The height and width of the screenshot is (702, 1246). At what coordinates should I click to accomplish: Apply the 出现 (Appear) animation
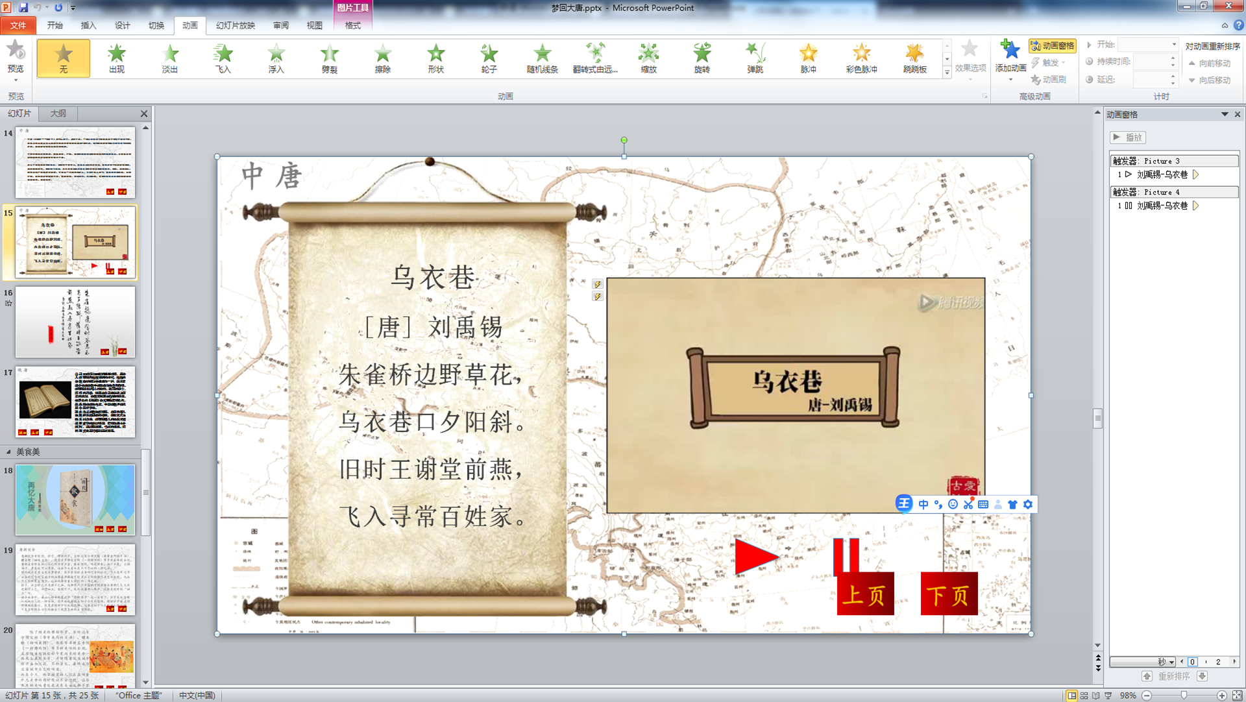[x=116, y=58]
